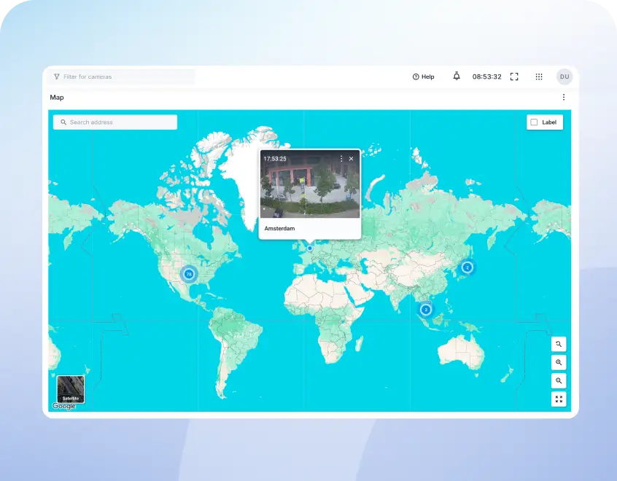This screenshot has height=481, width=617.
Task: Select the Amsterdam camera map marker
Action: tap(310, 249)
